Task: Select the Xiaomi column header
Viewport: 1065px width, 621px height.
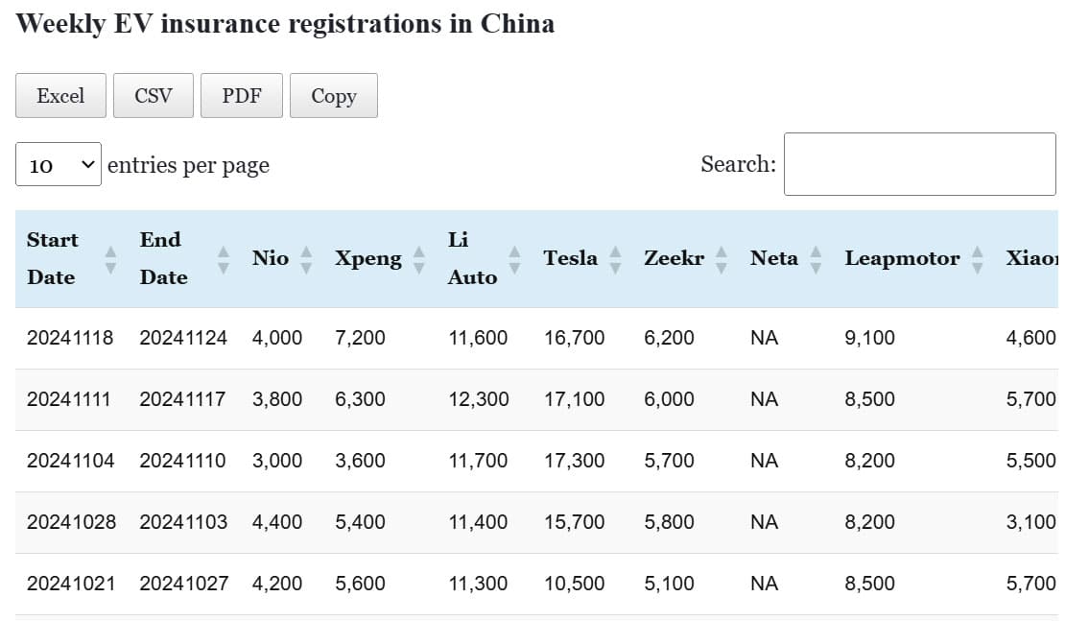Action: tap(1031, 258)
